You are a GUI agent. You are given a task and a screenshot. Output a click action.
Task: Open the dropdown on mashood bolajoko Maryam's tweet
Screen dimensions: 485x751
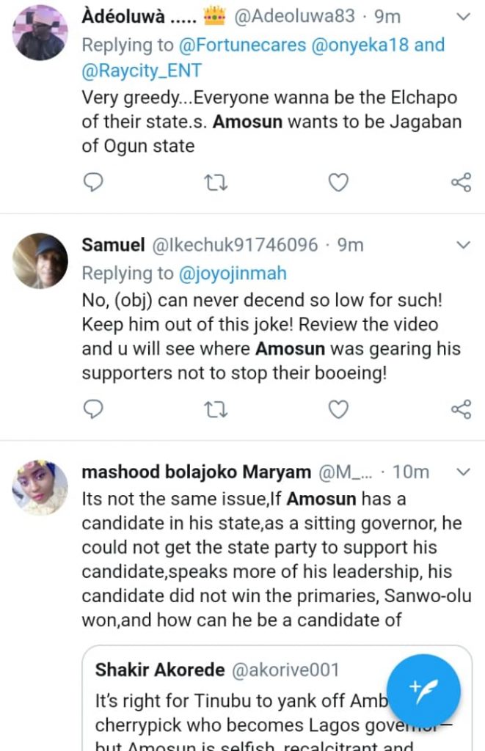click(463, 472)
